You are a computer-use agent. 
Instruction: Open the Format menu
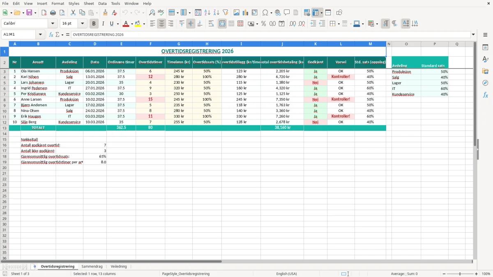58,3
